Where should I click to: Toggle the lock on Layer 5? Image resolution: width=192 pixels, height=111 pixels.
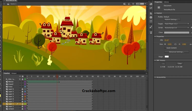(x=23, y=92)
